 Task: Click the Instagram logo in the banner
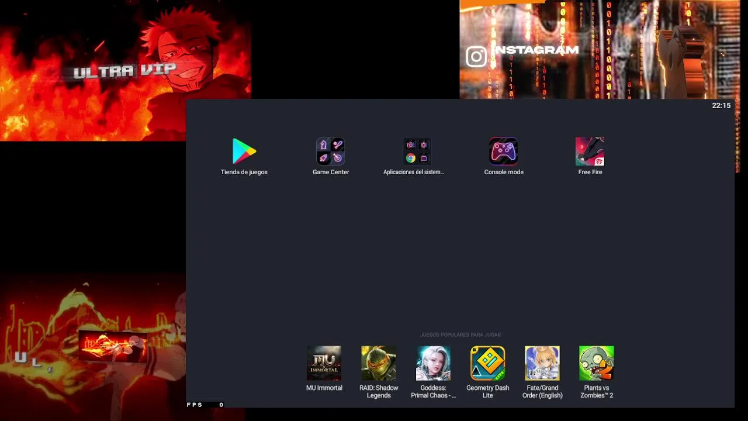pos(476,57)
